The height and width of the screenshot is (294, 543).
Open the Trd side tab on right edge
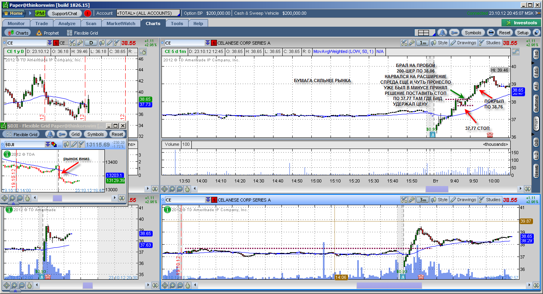[x=536, y=55]
